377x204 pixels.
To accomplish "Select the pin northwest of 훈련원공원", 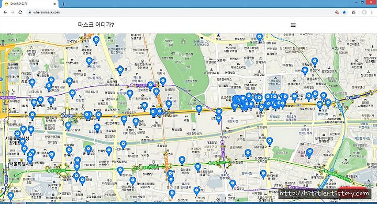I will click(x=270, y=142).
